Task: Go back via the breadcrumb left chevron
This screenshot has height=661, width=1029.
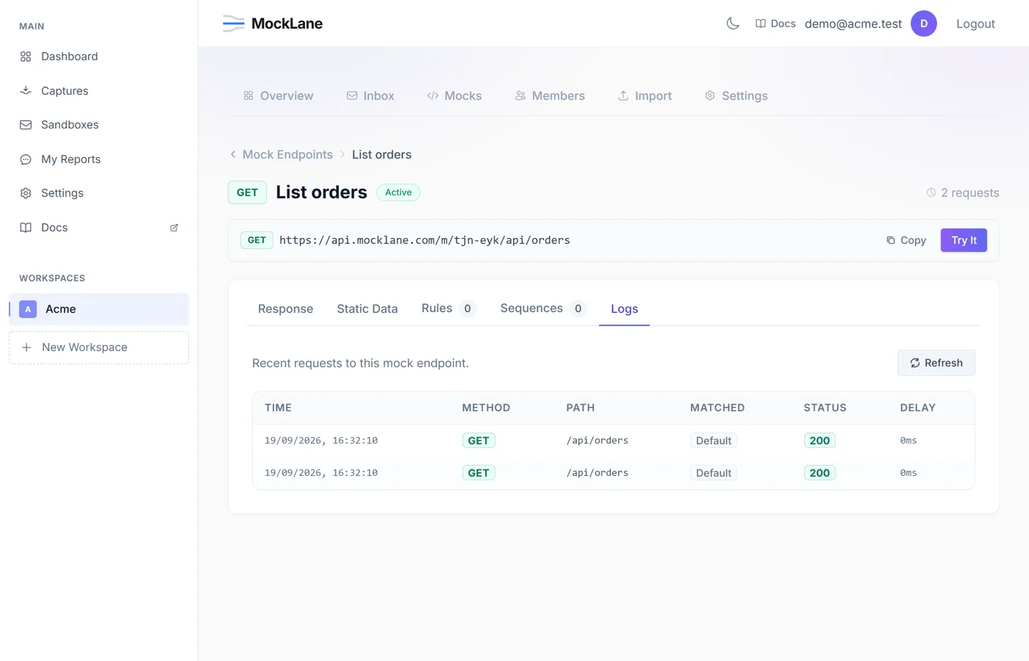Action: pos(233,154)
